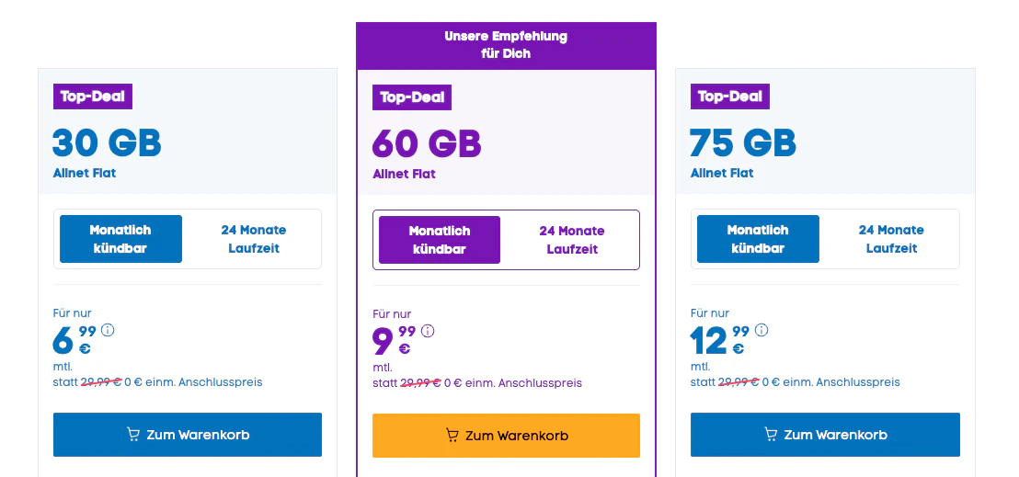
Task: Click info icon next to 12,99 € price
Action: (761, 331)
